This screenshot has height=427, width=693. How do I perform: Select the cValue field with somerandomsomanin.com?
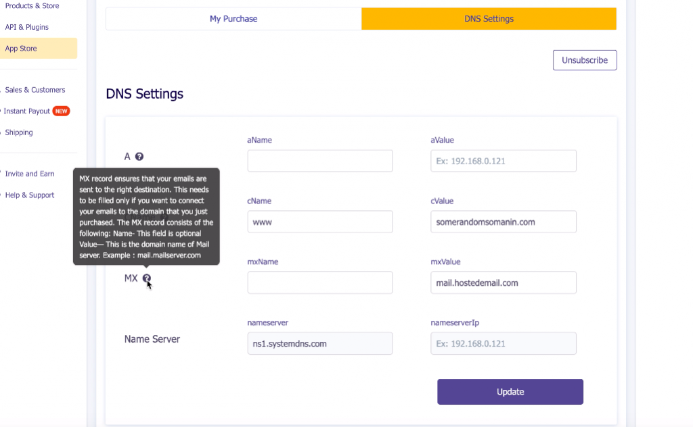coord(503,222)
